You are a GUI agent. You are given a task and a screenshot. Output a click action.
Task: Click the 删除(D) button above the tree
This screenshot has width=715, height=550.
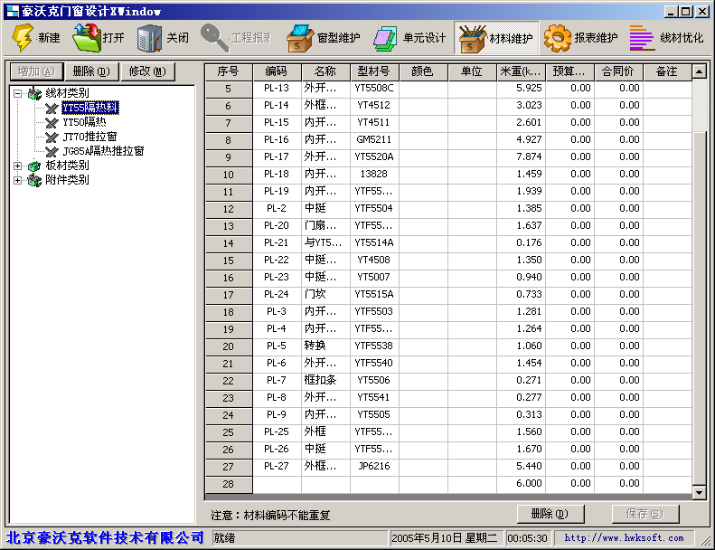(x=91, y=71)
